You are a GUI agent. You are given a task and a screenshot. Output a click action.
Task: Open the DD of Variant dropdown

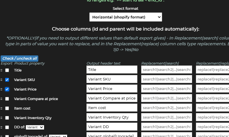[35, 127]
